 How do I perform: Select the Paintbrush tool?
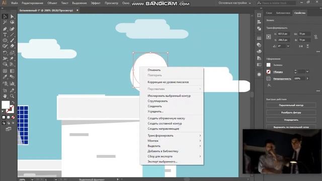tap(12, 40)
